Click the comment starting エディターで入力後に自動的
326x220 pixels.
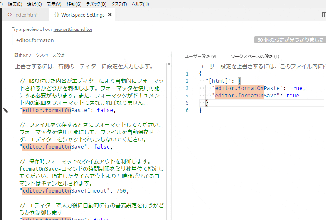coord(91,209)
